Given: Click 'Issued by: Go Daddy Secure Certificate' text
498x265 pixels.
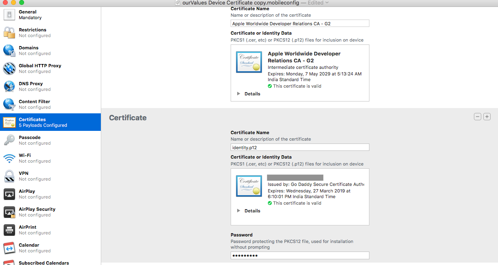Looking at the screenshot, I should tap(316, 184).
